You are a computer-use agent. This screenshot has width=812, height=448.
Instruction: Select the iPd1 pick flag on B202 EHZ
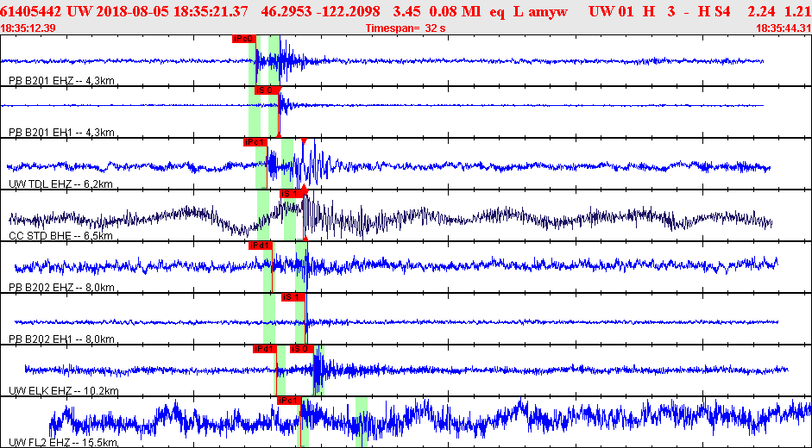(260, 246)
